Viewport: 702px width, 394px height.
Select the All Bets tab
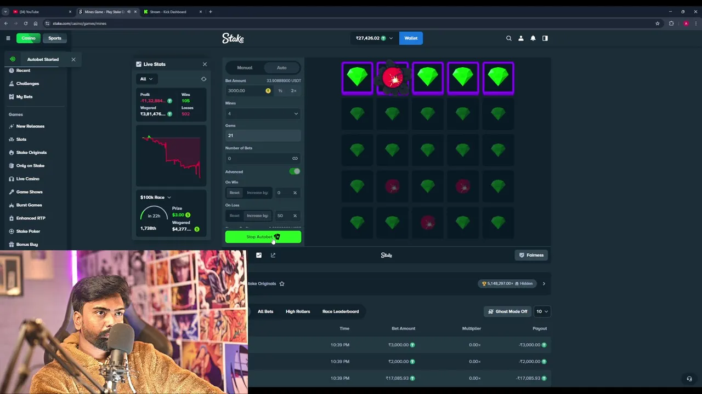[265, 311]
